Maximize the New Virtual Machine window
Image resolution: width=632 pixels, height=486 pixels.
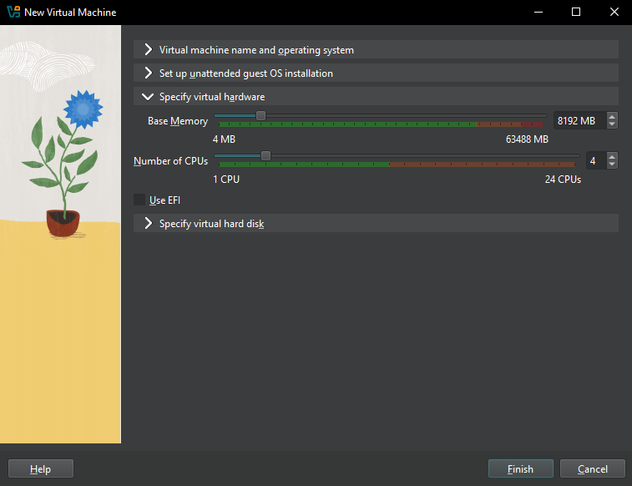point(575,13)
